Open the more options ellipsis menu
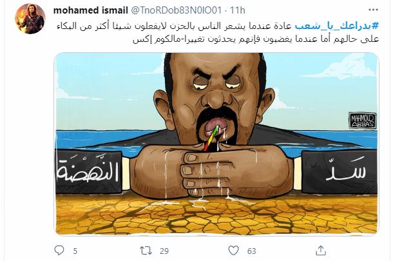The height and width of the screenshot is (261, 393). (372, 10)
